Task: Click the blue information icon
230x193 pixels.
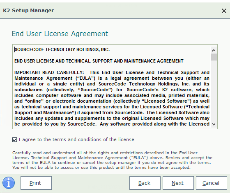Action: coord(9,183)
